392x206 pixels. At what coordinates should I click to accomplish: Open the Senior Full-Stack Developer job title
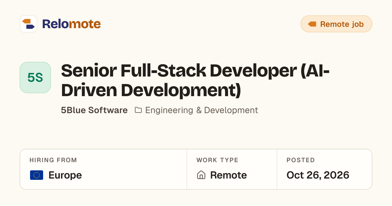click(x=195, y=80)
